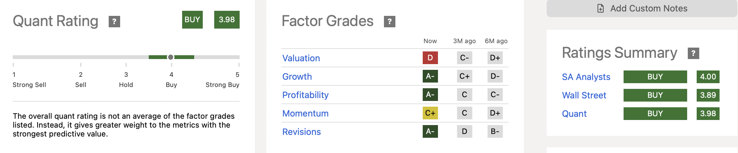The image size is (738, 153).
Task: Click the Factor Grades help question icon
Action: [x=389, y=22]
